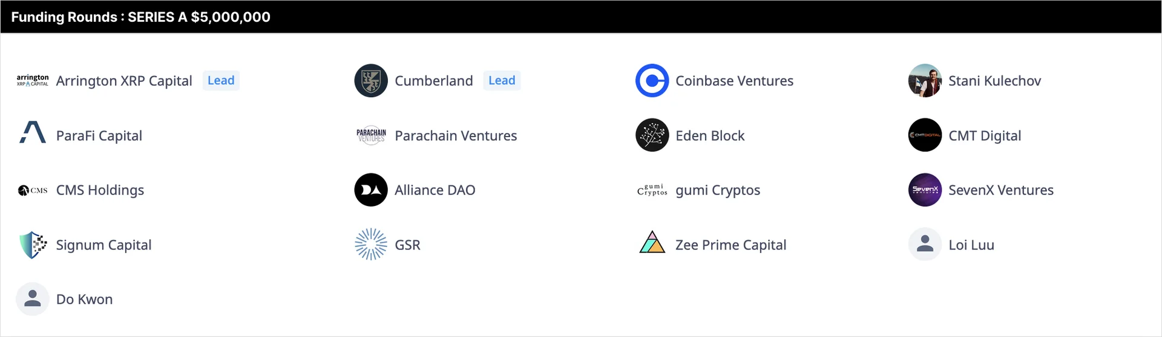Click the Alliance DAO logo icon
This screenshot has height=337, width=1162.
[371, 190]
